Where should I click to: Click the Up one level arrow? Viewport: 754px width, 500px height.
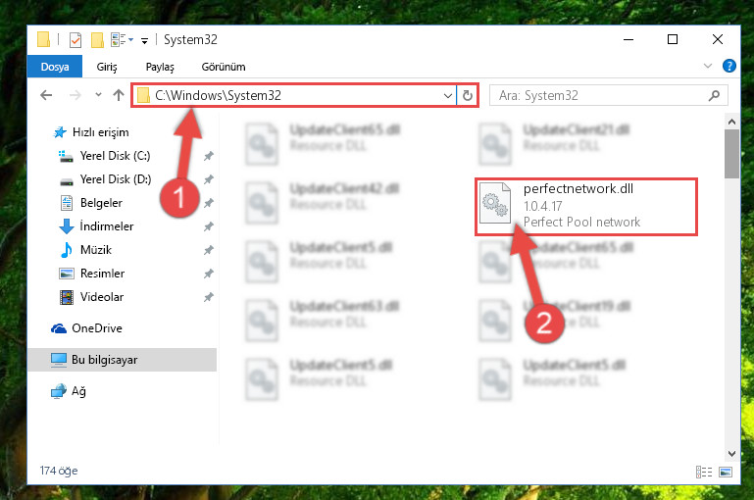click(119, 95)
